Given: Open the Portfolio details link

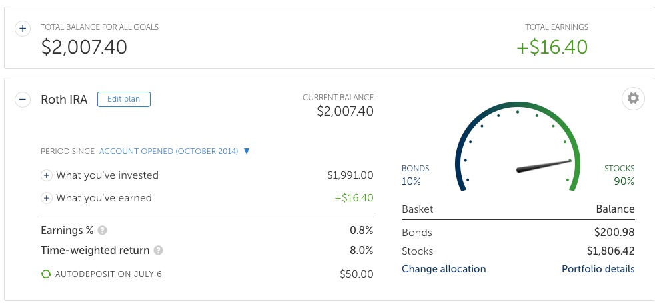Looking at the screenshot, I should (598, 269).
